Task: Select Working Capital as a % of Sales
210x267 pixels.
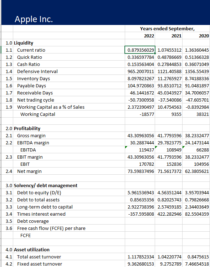Action: [51, 107]
